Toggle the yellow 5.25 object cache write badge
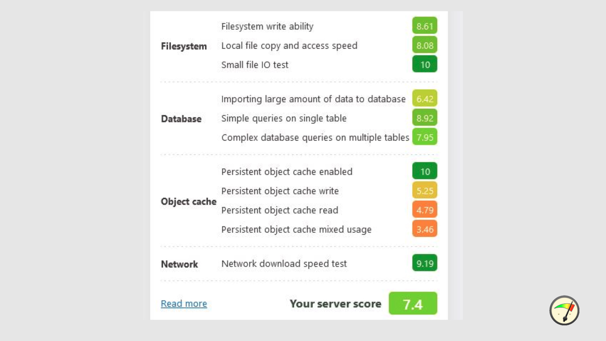The width and height of the screenshot is (606, 341). point(425,190)
